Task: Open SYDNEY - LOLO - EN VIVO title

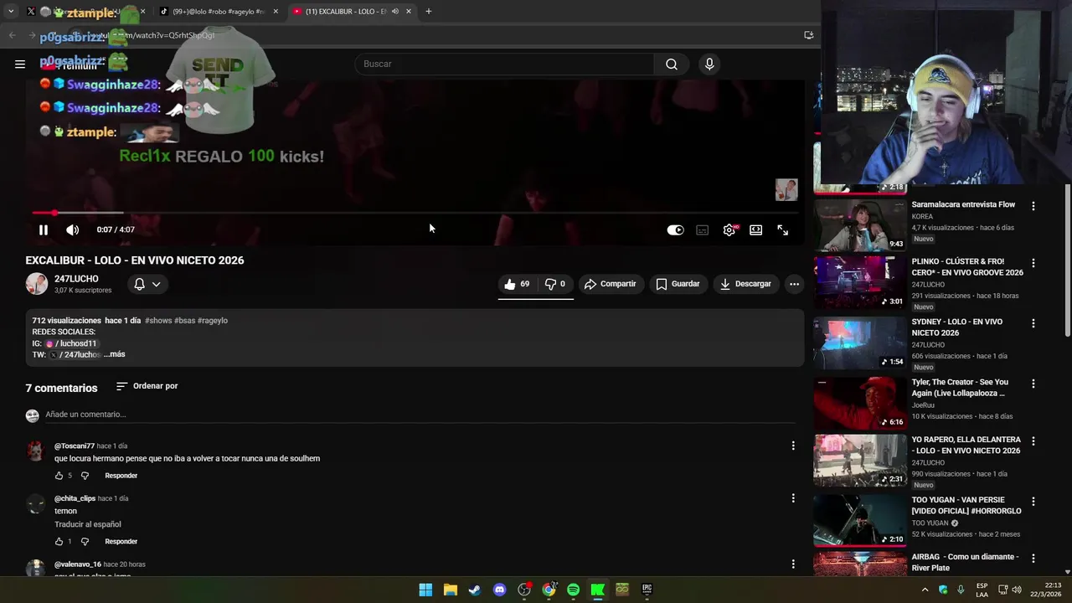Action: pyautogui.click(x=957, y=327)
